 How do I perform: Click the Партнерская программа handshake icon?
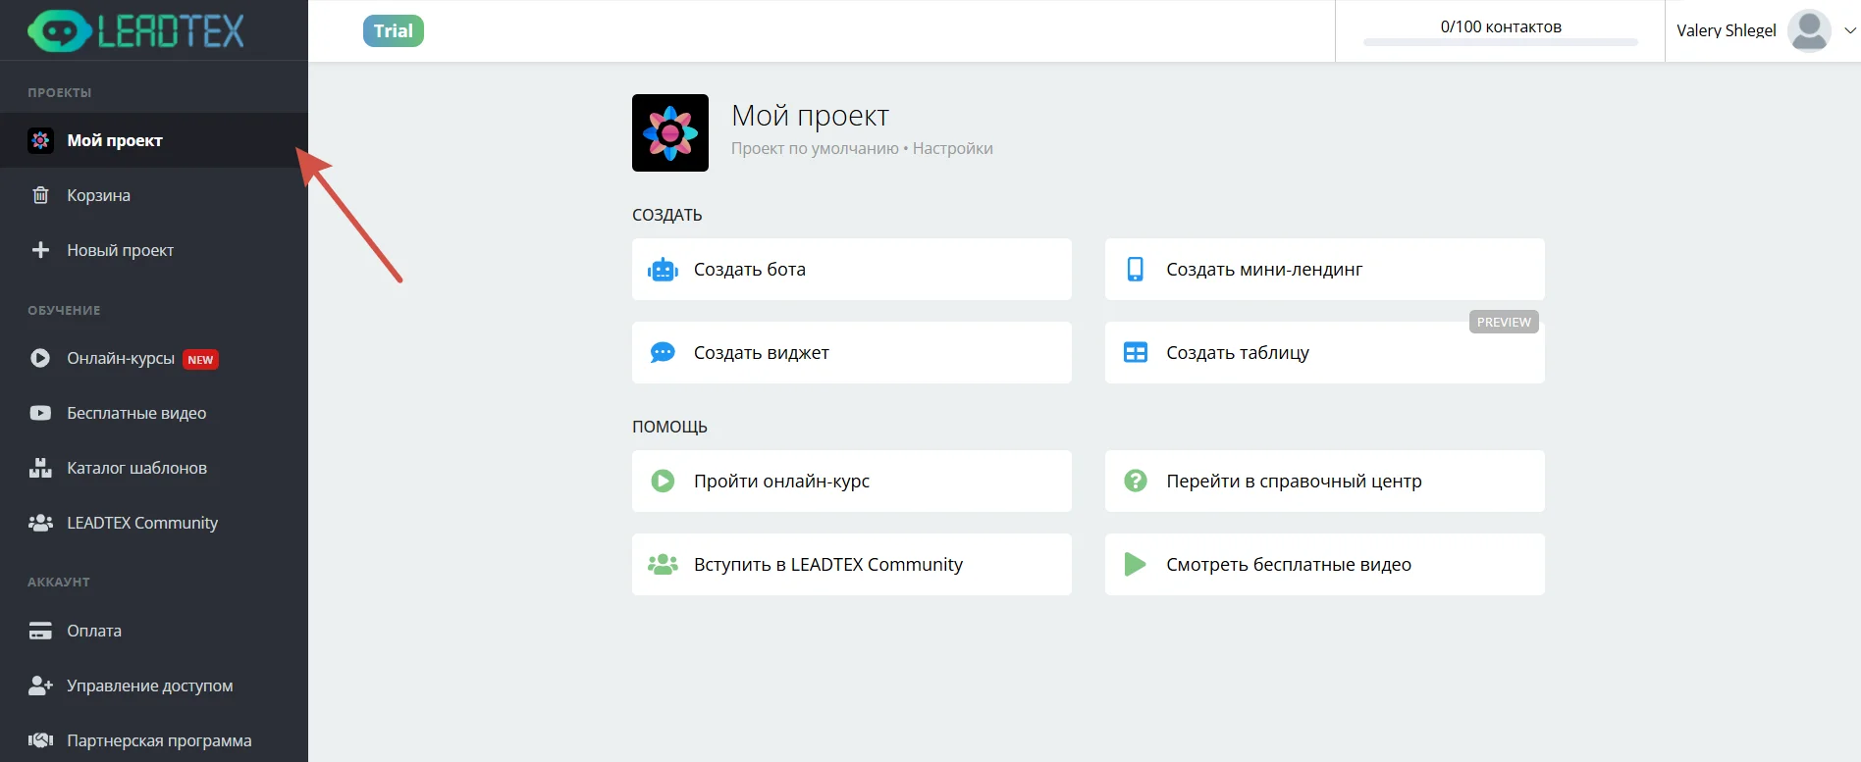coord(40,740)
